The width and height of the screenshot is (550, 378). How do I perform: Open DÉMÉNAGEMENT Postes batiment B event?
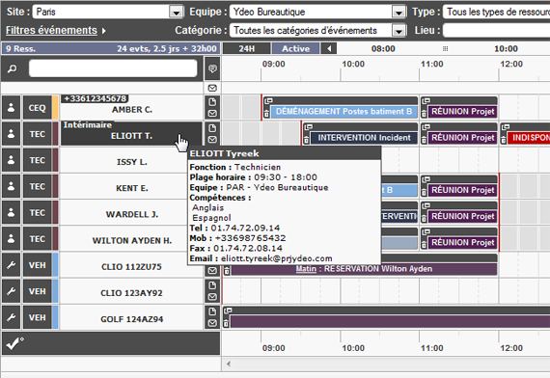(x=344, y=112)
